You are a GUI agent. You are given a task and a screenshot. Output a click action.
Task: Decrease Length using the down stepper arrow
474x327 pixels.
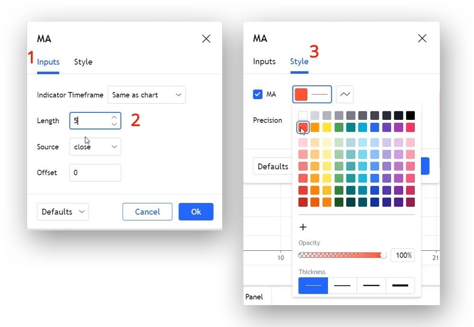114,124
